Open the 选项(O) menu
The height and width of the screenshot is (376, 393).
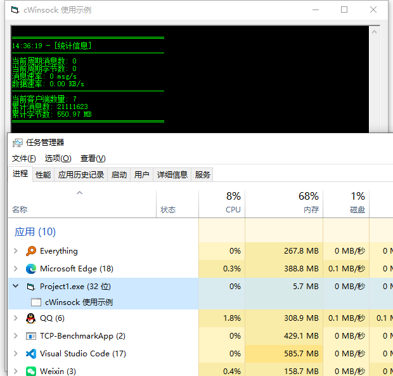[x=58, y=159]
